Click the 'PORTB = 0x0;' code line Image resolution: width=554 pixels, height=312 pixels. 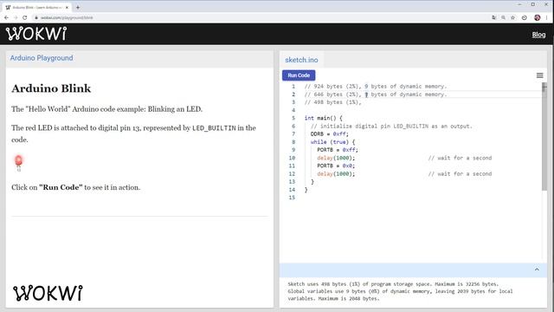336,166
